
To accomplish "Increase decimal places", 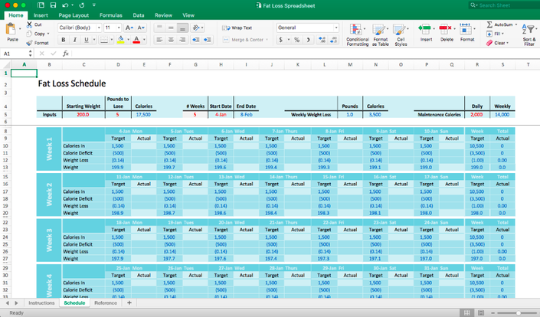I will [322, 40].
